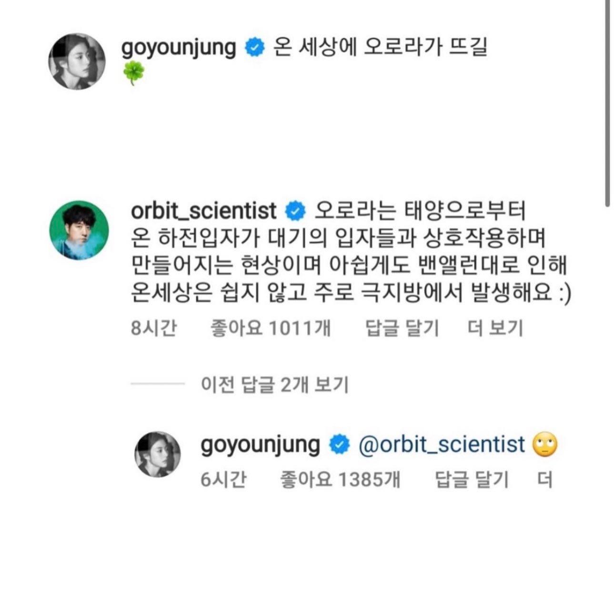View the 좋아요 1011개 likes list
This screenshot has height=602, width=614.
pos(271,328)
